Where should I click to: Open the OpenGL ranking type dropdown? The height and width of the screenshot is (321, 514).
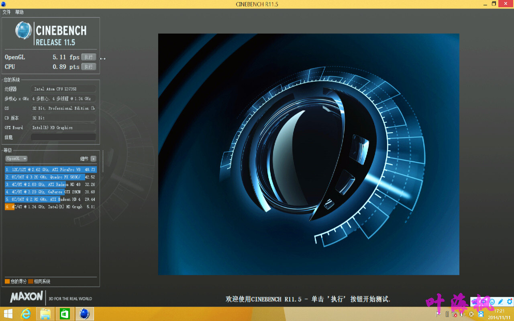click(16, 158)
